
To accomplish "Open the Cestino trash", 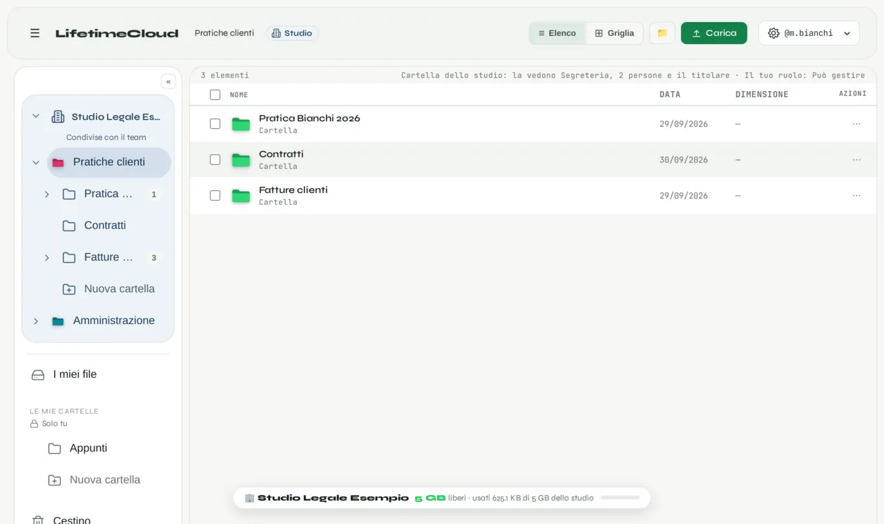I will (x=72, y=521).
